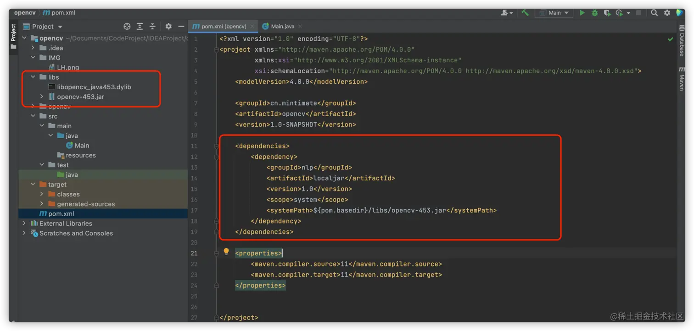Select libopencv_java453.dylib file
Image resolution: width=694 pixels, height=331 pixels.
90,87
